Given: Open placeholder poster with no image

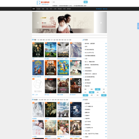Looking at the screenshot, I should tap(38, 86).
